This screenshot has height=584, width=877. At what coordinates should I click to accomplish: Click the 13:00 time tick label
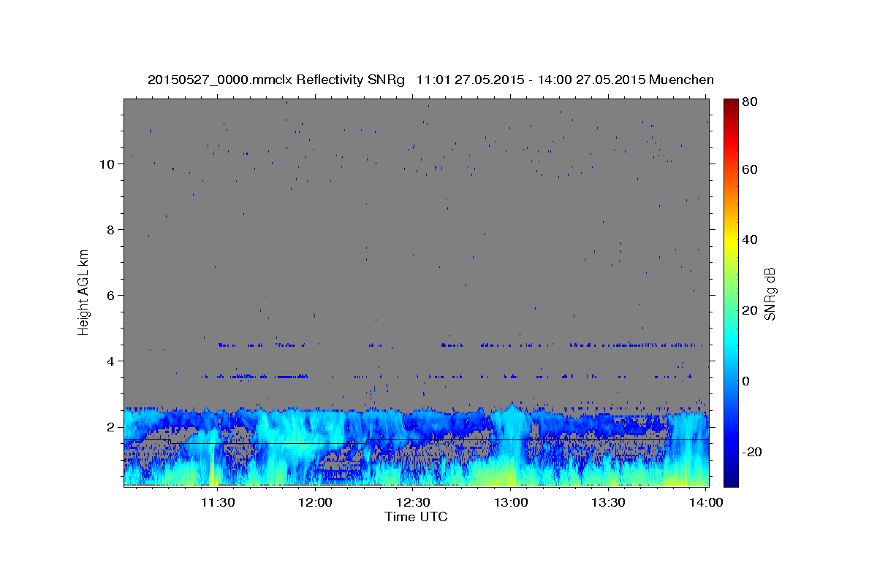511,502
